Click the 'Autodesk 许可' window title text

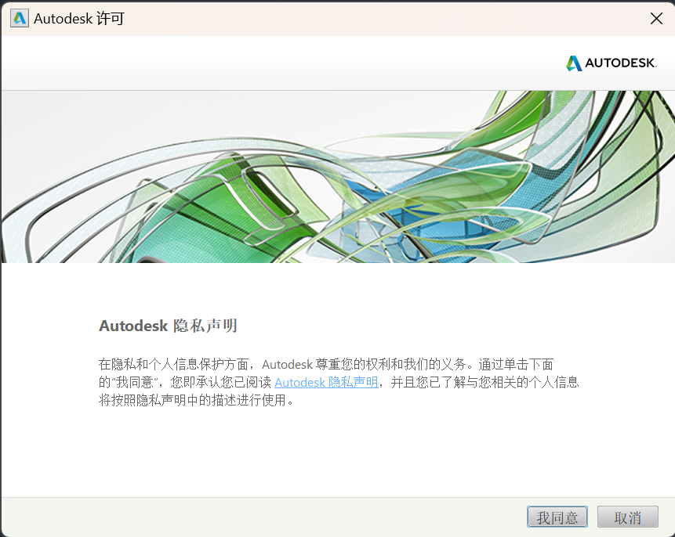coord(79,18)
